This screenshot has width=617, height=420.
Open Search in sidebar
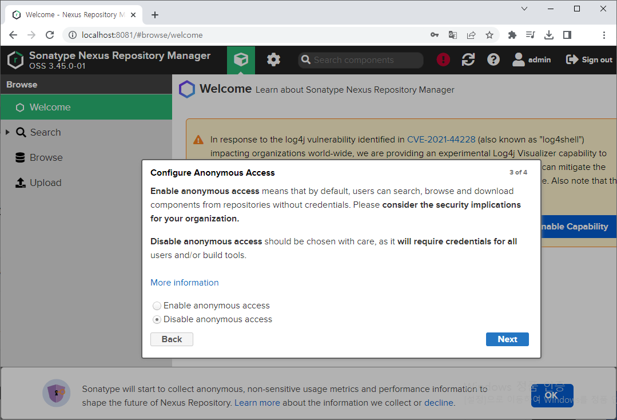coord(46,132)
